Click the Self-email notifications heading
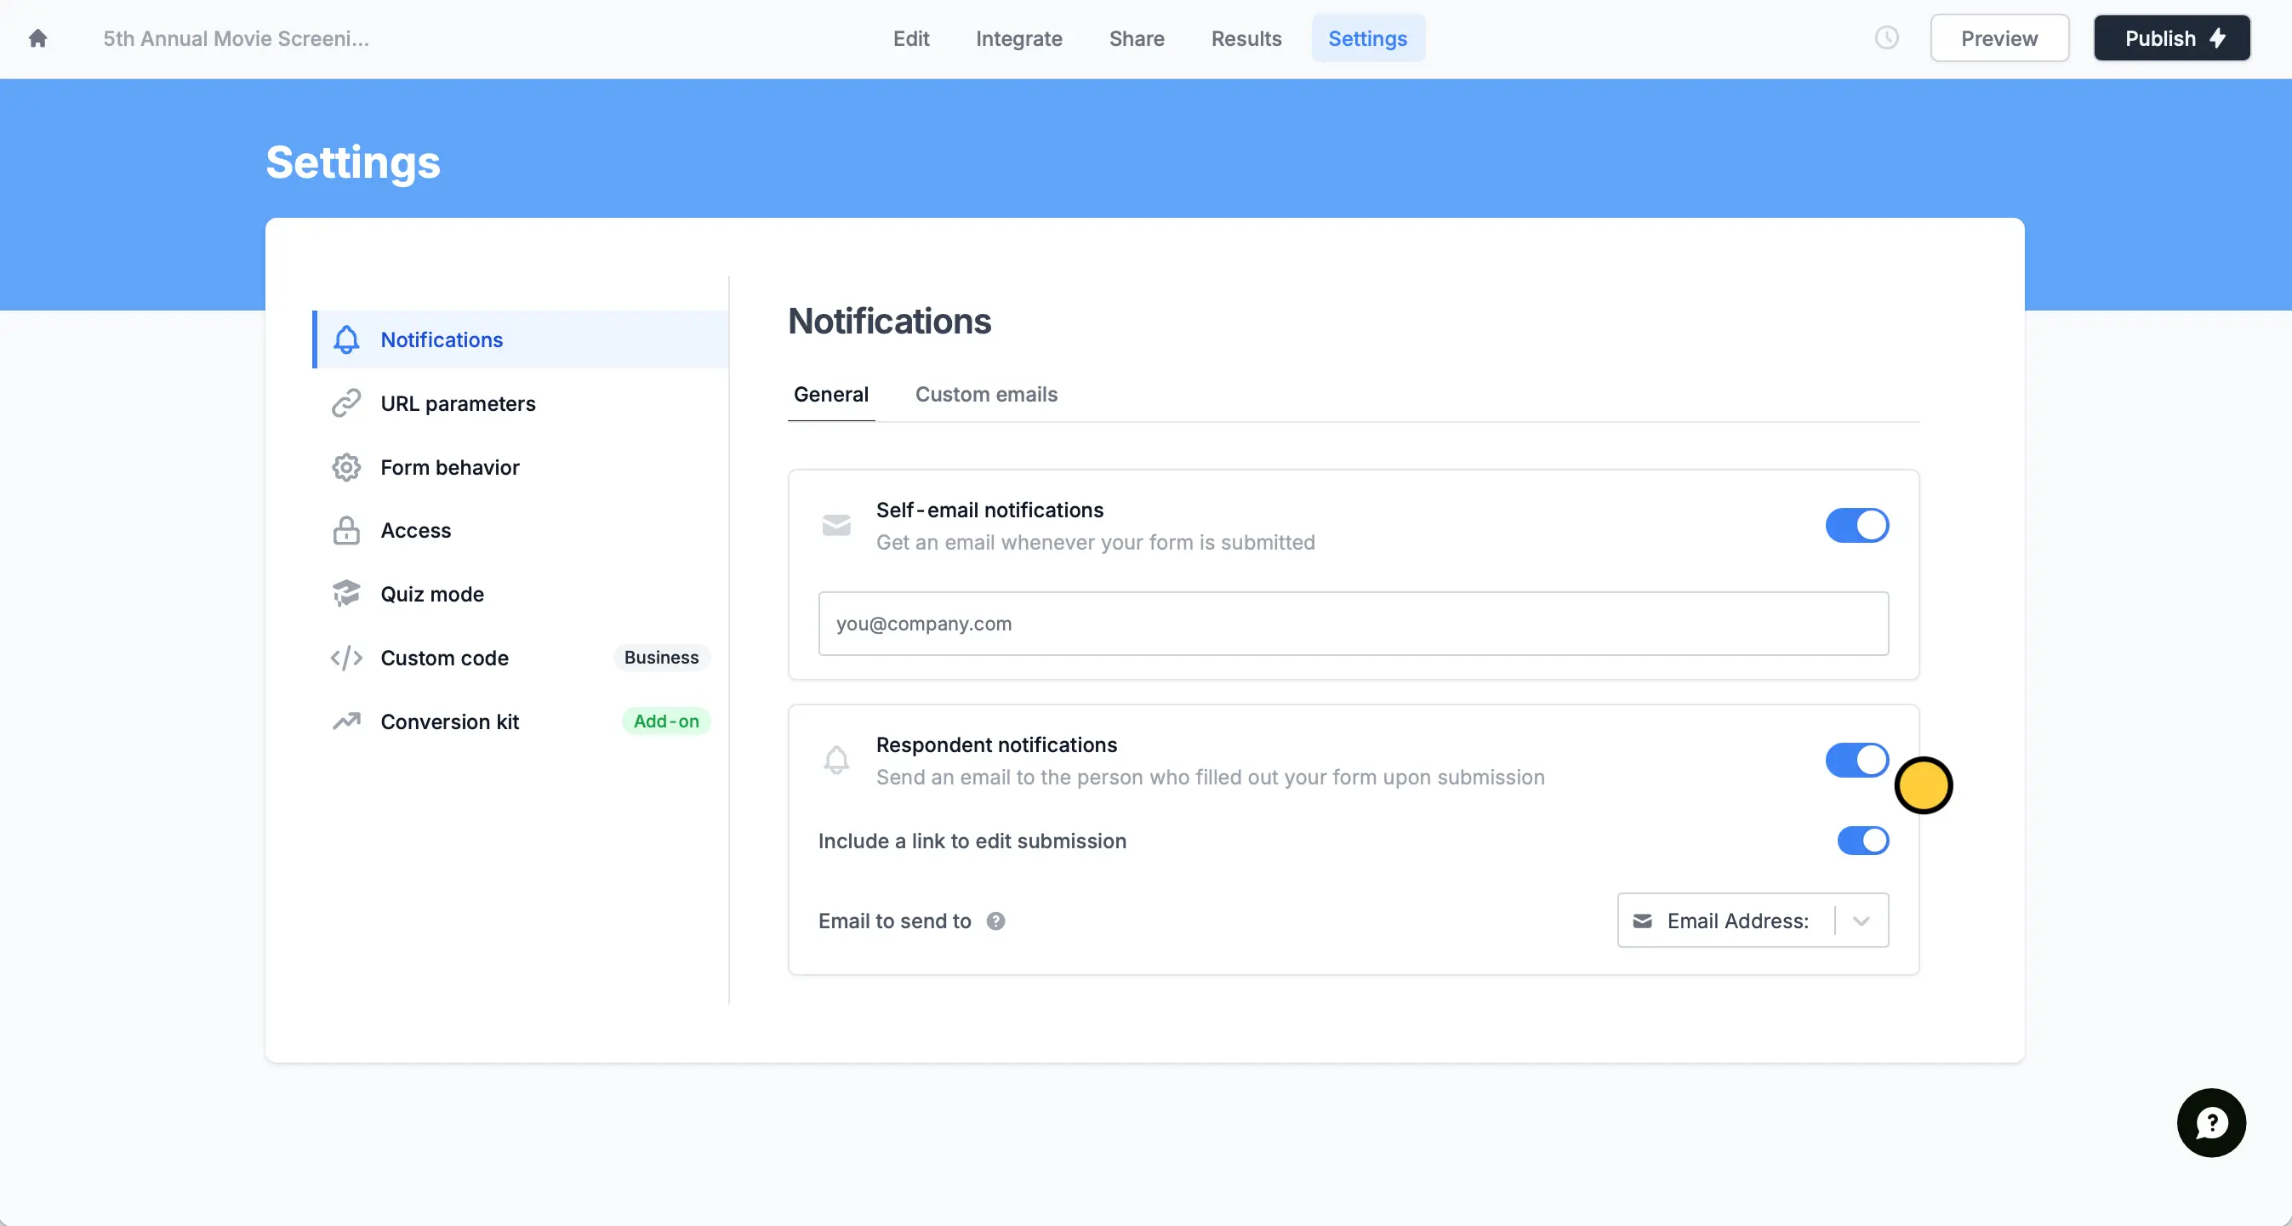The image size is (2292, 1226). pos(989,510)
